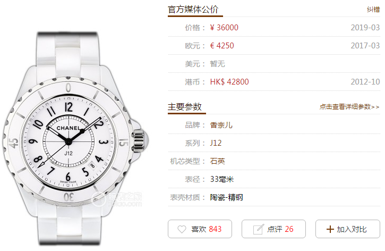Click the plus icon on 加入对比
Image resolution: width=385 pixels, height=251 pixels.
(x=330, y=229)
